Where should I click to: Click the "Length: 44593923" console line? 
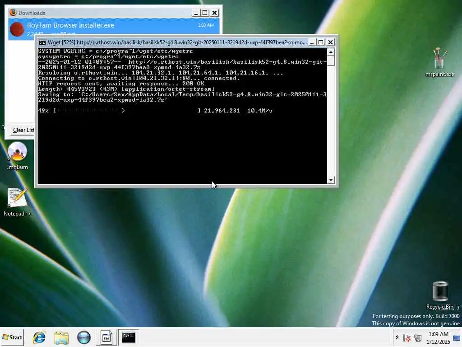coord(126,89)
